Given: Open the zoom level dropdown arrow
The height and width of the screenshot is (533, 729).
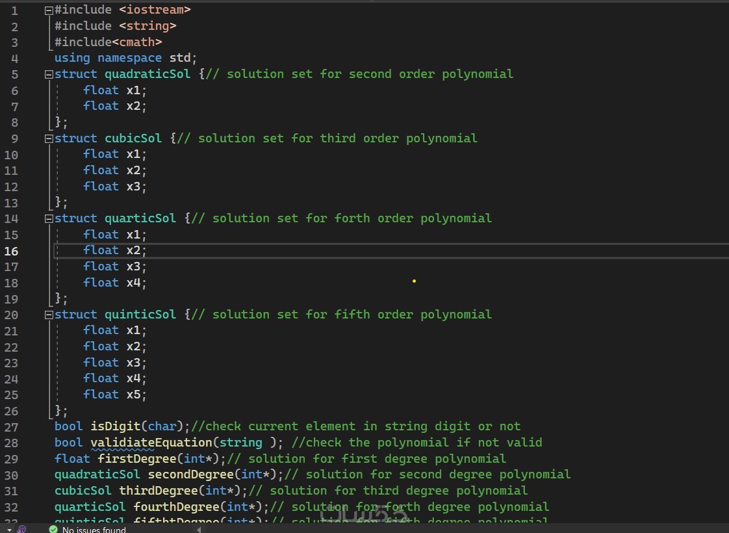Looking at the screenshot, I should [x=9, y=530].
